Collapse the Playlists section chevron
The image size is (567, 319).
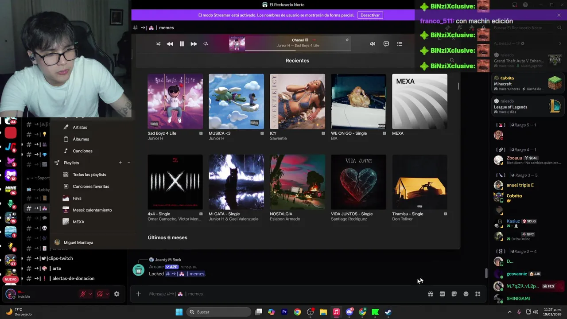(128, 163)
